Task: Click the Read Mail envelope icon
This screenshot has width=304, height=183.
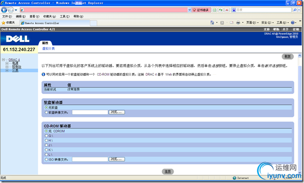Action: point(232,23)
